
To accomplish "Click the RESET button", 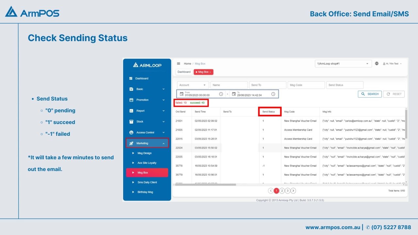I will pos(394,94).
